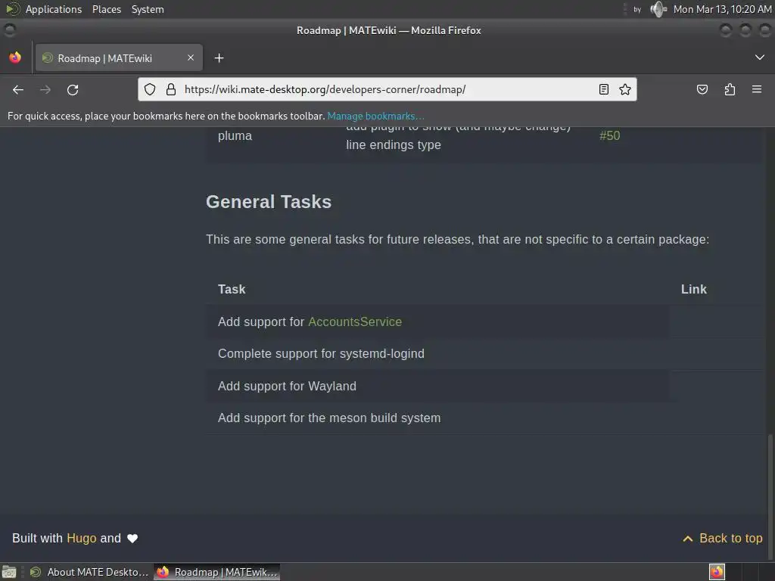Expand the list all tabs chevron

pyautogui.click(x=759, y=57)
